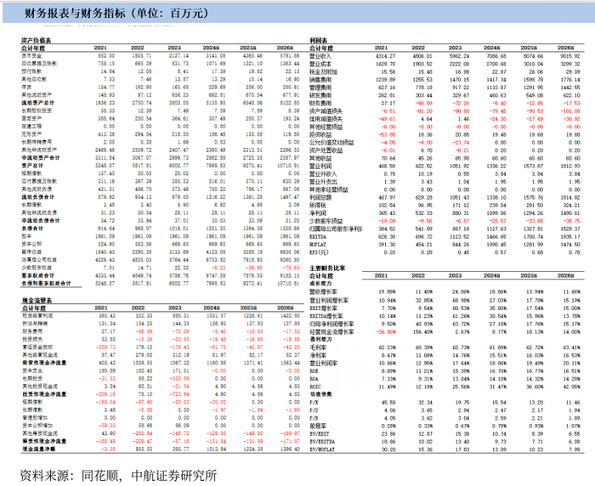The width and height of the screenshot is (595, 486).
Task: Click the 负债和股东权益合计 row label
Action: click(x=46, y=283)
